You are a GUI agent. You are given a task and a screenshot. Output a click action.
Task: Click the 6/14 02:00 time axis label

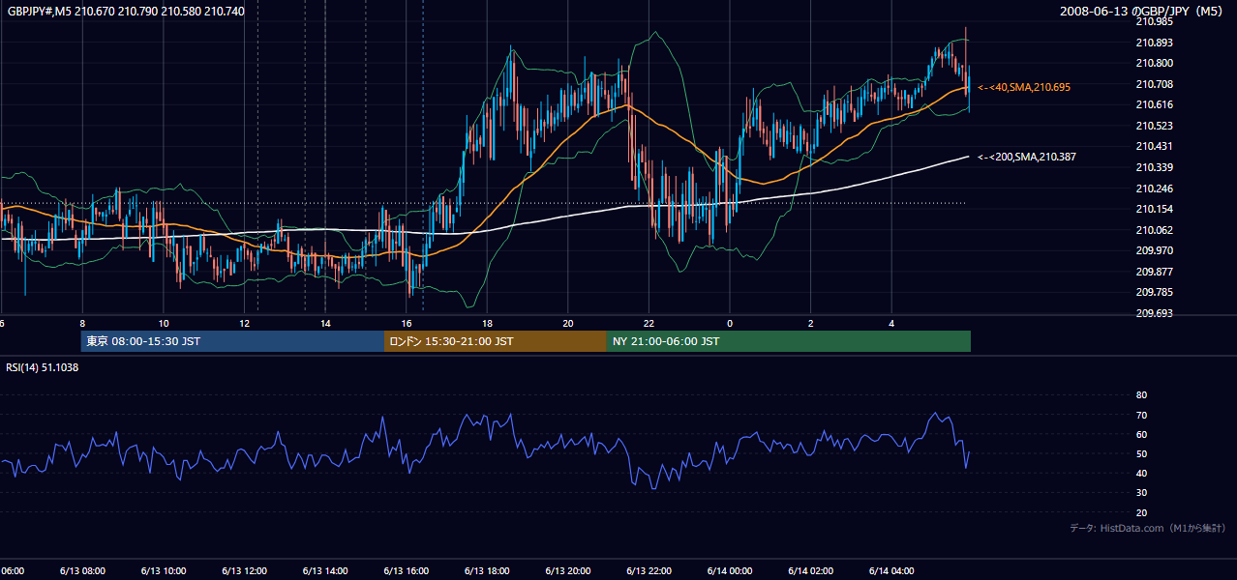click(x=811, y=570)
